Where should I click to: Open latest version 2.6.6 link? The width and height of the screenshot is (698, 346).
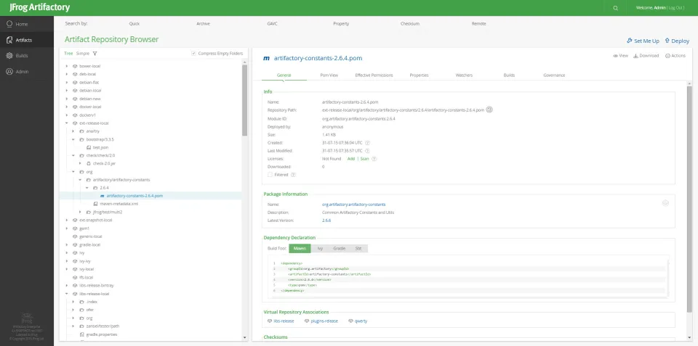click(x=326, y=221)
